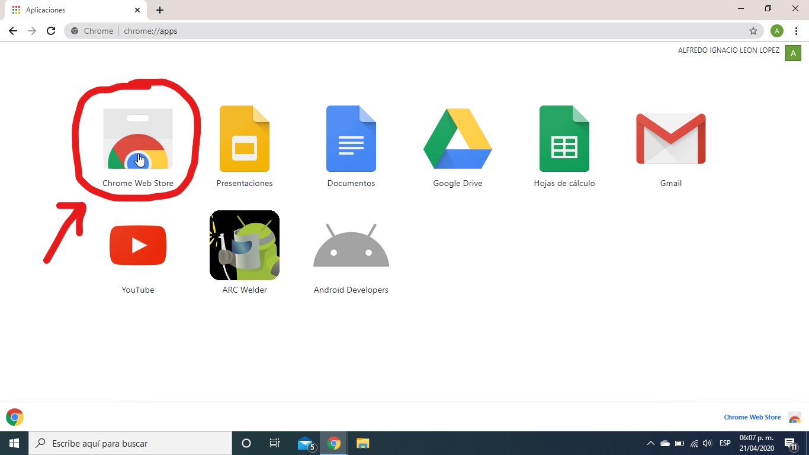Open the ARC Welder app
The height and width of the screenshot is (455, 809).
245,254
